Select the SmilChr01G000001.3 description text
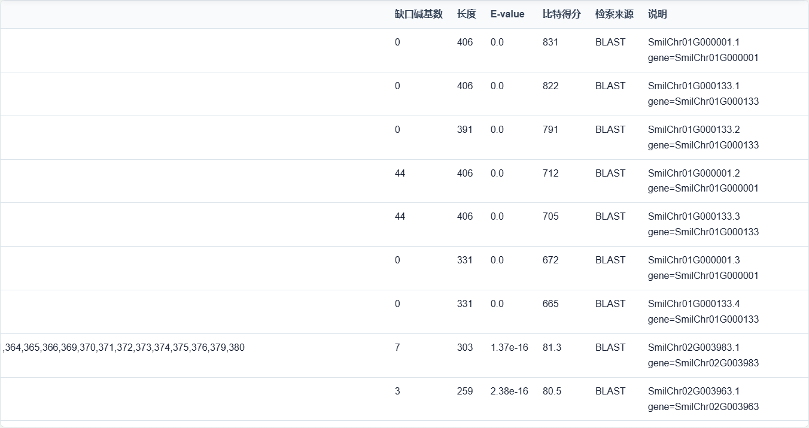The height and width of the screenshot is (428, 809). [x=704, y=268]
